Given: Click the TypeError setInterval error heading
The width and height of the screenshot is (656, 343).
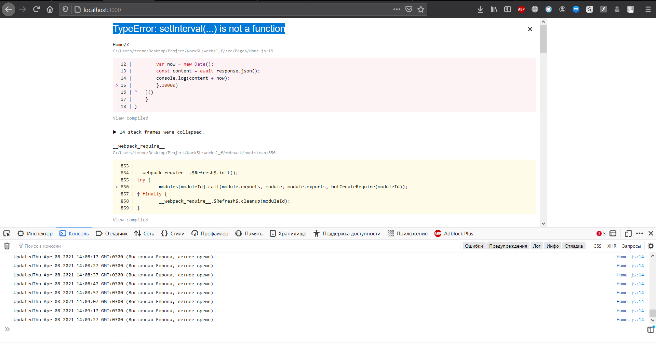Looking at the screenshot, I should [199, 29].
